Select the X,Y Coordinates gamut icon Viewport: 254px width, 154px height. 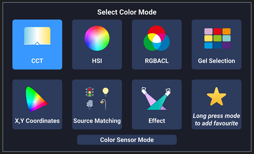[x=37, y=99]
